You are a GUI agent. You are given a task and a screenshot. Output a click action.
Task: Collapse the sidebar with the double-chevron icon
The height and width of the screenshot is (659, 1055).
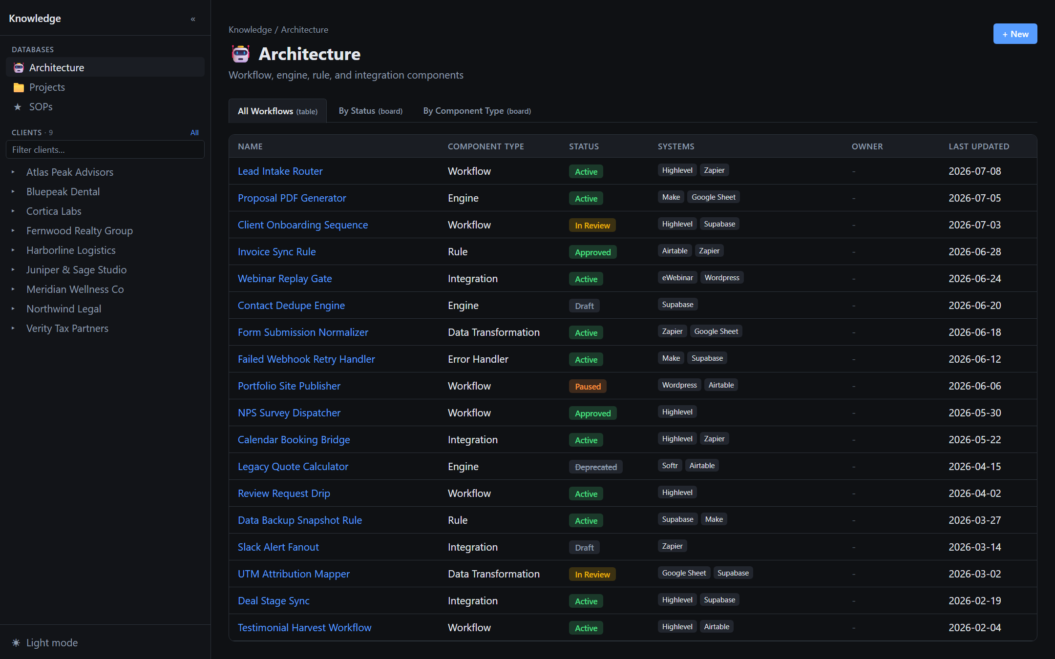(x=193, y=19)
